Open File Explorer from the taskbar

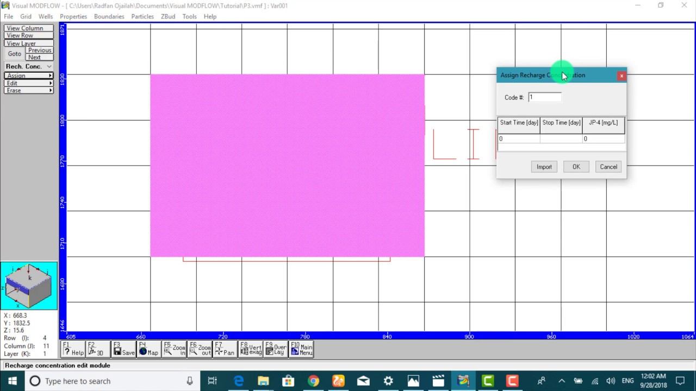click(263, 381)
